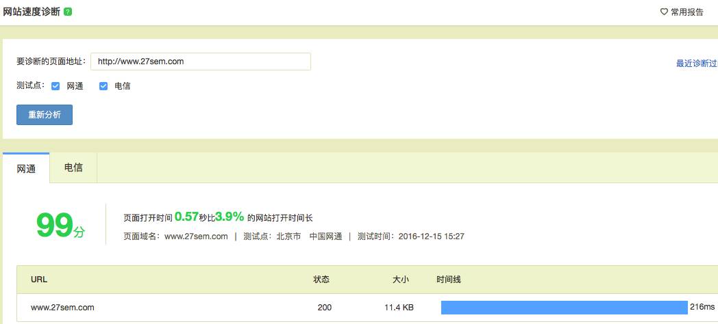This screenshot has height=324, width=718.
Task: Click the 时间线 column header
Action: (448, 280)
